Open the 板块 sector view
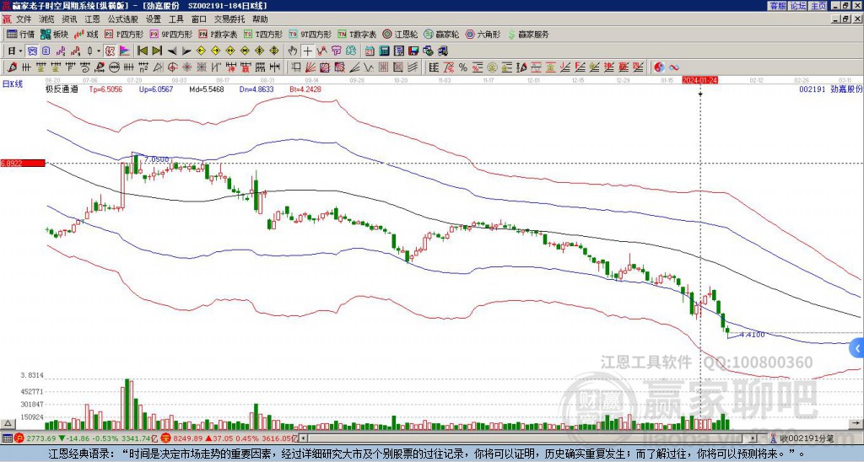The height and width of the screenshot is (462, 864). [x=53, y=34]
